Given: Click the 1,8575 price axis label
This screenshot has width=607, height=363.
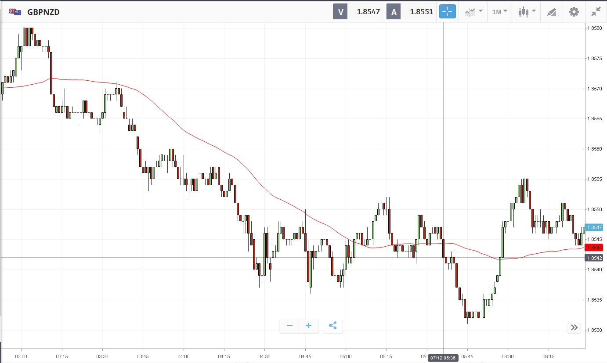Looking at the screenshot, I should [x=594, y=58].
